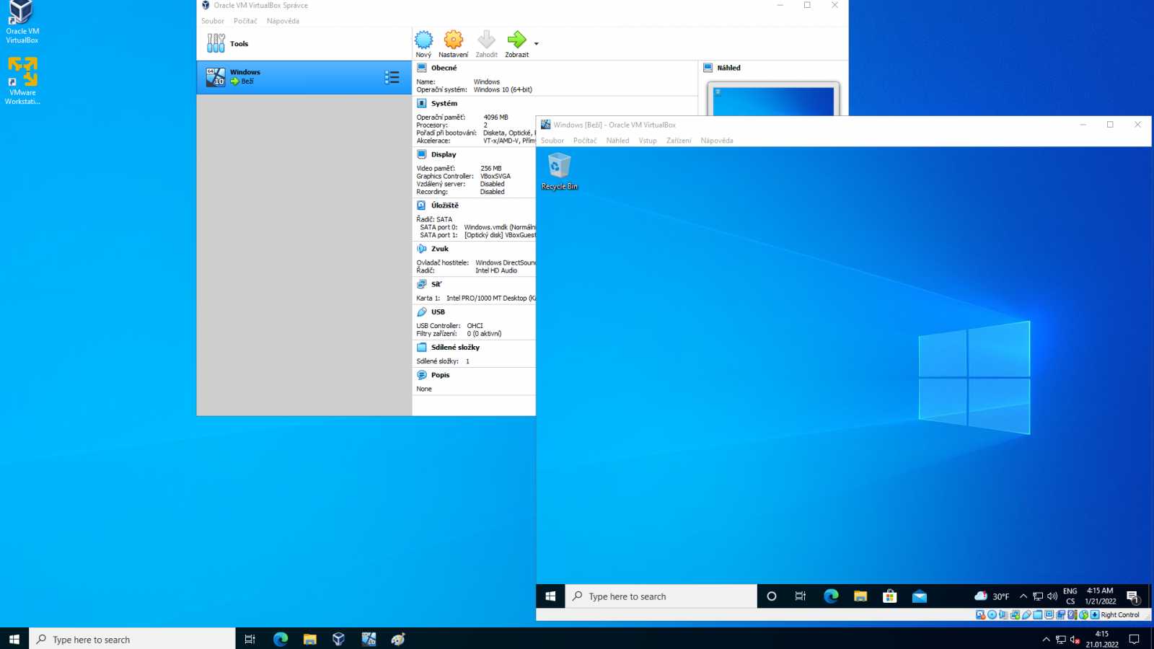Click the shared folders icon in VM status bar
Image resolution: width=1154 pixels, height=649 pixels.
1037,615
